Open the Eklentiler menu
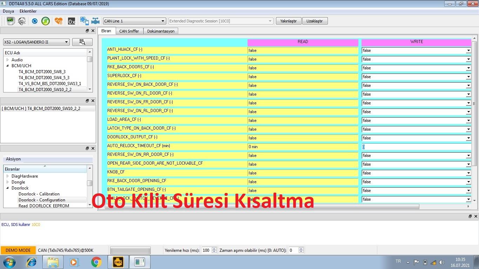The image size is (479, 269). pos(28,11)
